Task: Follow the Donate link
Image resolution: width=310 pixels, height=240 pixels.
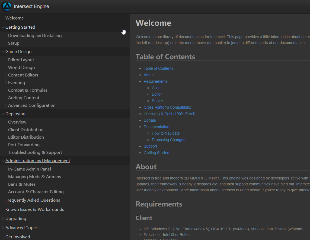Action: 150,120
